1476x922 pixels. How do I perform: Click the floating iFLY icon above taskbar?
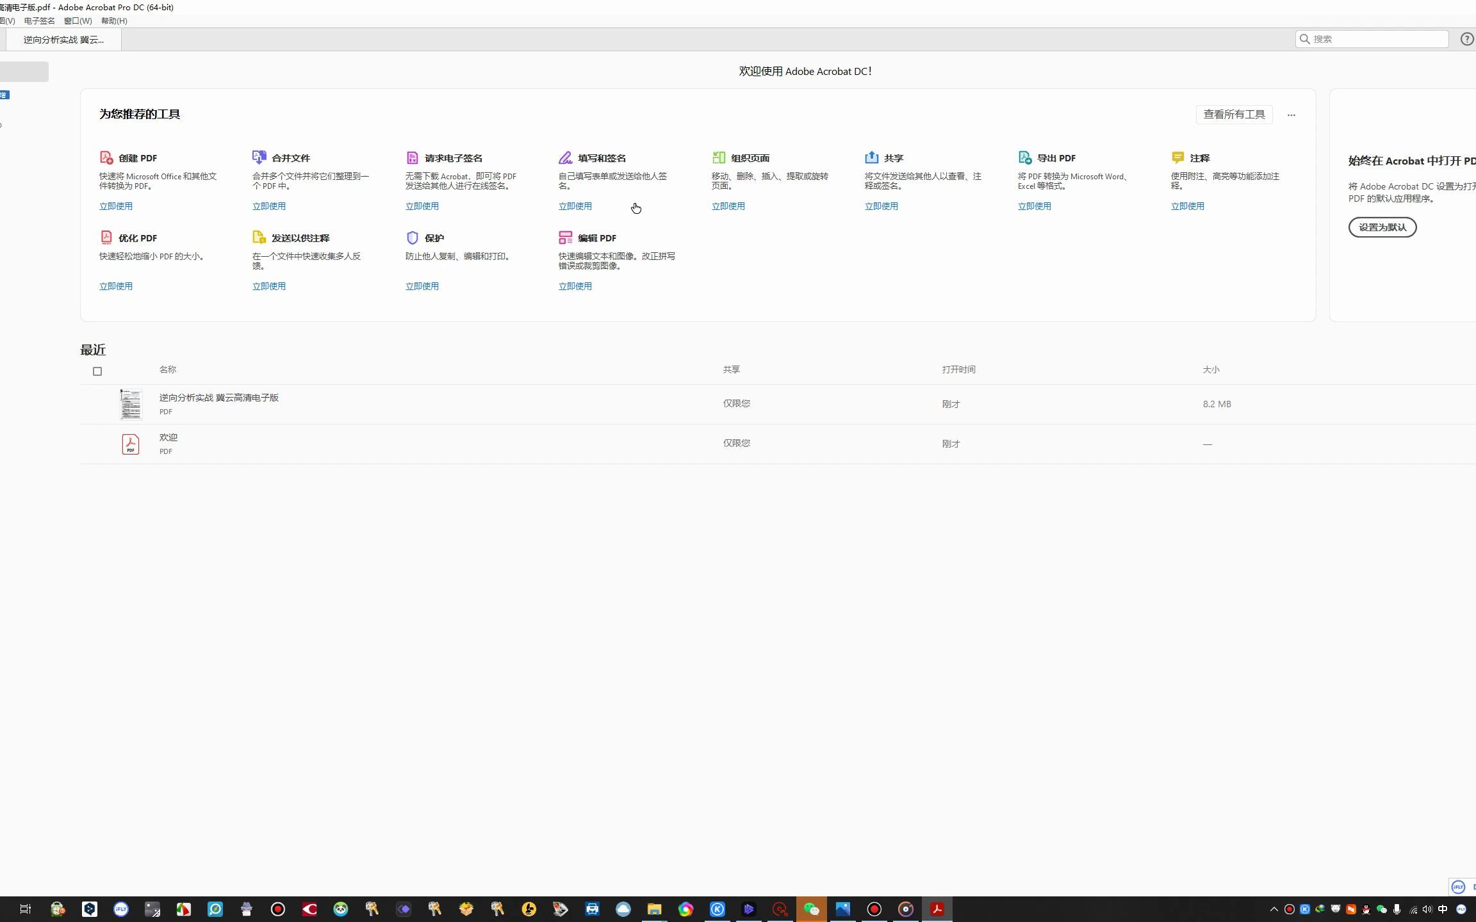coord(1458,887)
